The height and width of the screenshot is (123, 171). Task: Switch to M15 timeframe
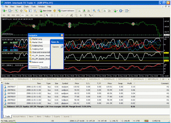tap(13, 15)
